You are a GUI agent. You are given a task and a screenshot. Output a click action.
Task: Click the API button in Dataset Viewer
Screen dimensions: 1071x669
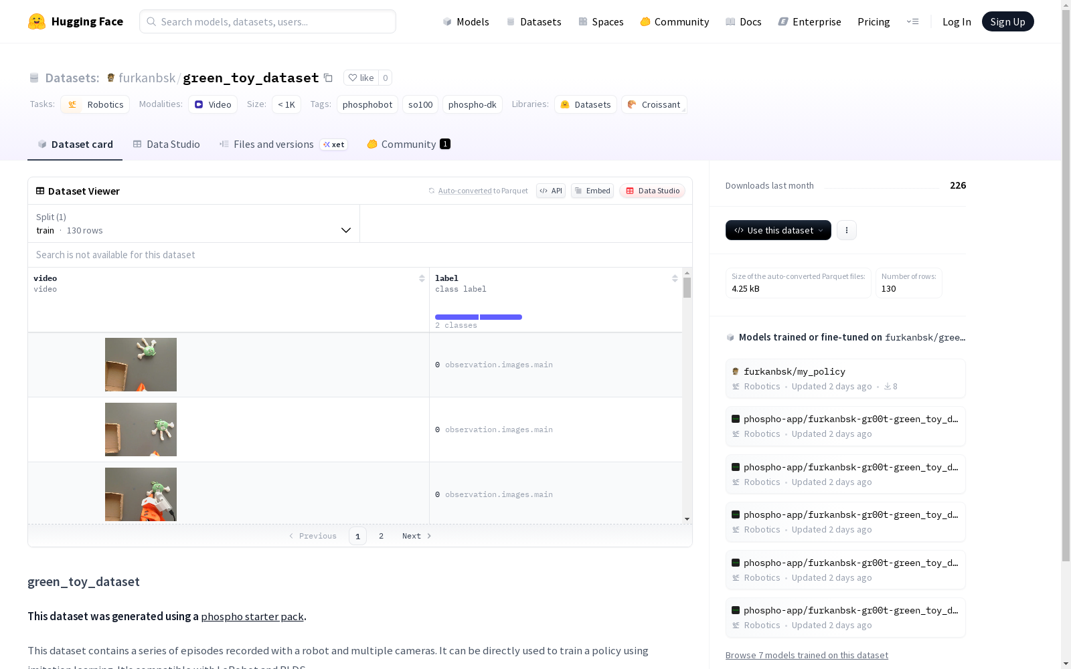(551, 191)
